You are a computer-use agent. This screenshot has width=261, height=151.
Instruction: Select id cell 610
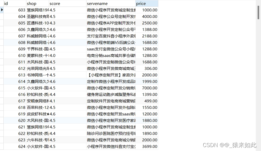[15, 56]
